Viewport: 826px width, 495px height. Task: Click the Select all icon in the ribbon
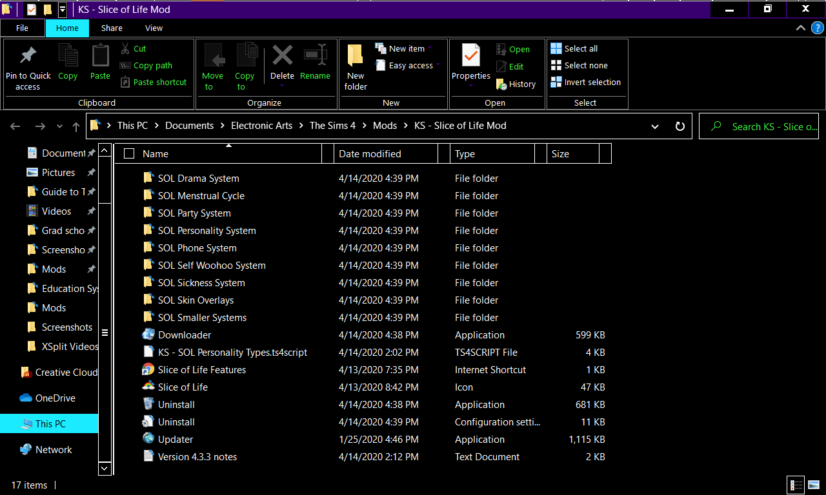tap(556, 48)
